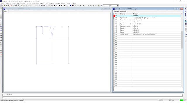The image size is (187, 105).
Task: Select the Плавная линия row
Action: [147, 34]
